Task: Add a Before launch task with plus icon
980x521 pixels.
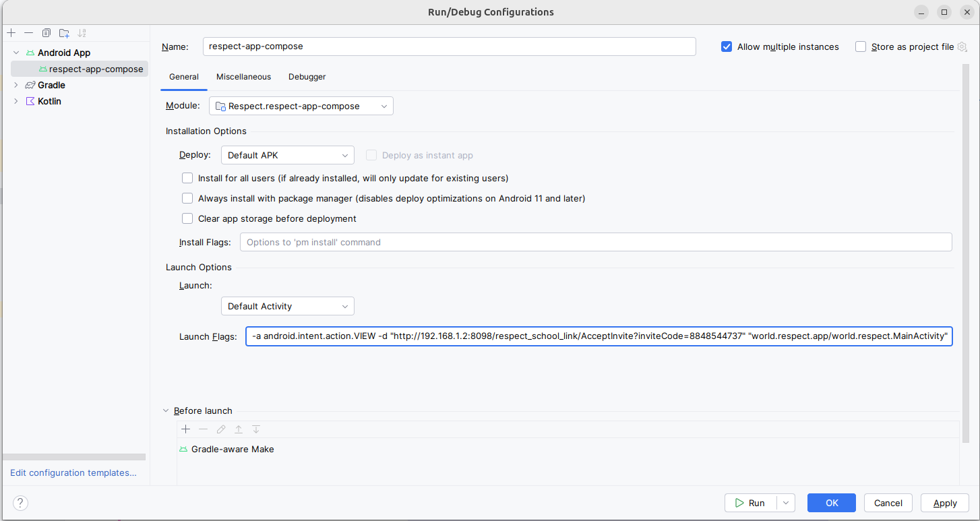Action: coord(186,429)
